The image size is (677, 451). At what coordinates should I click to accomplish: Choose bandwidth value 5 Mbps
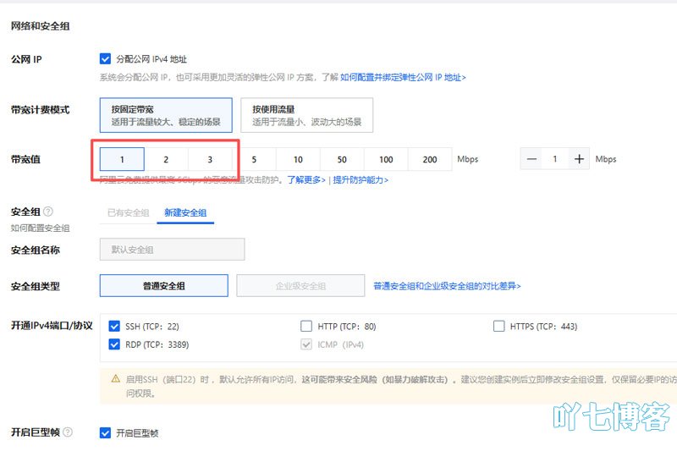pyautogui.click(x=255, y=159)
